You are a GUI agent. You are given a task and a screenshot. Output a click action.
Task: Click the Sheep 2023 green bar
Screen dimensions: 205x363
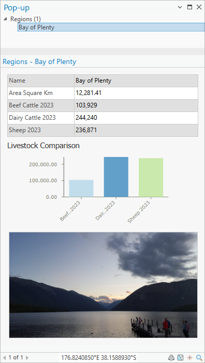click(x=151, y=178)
